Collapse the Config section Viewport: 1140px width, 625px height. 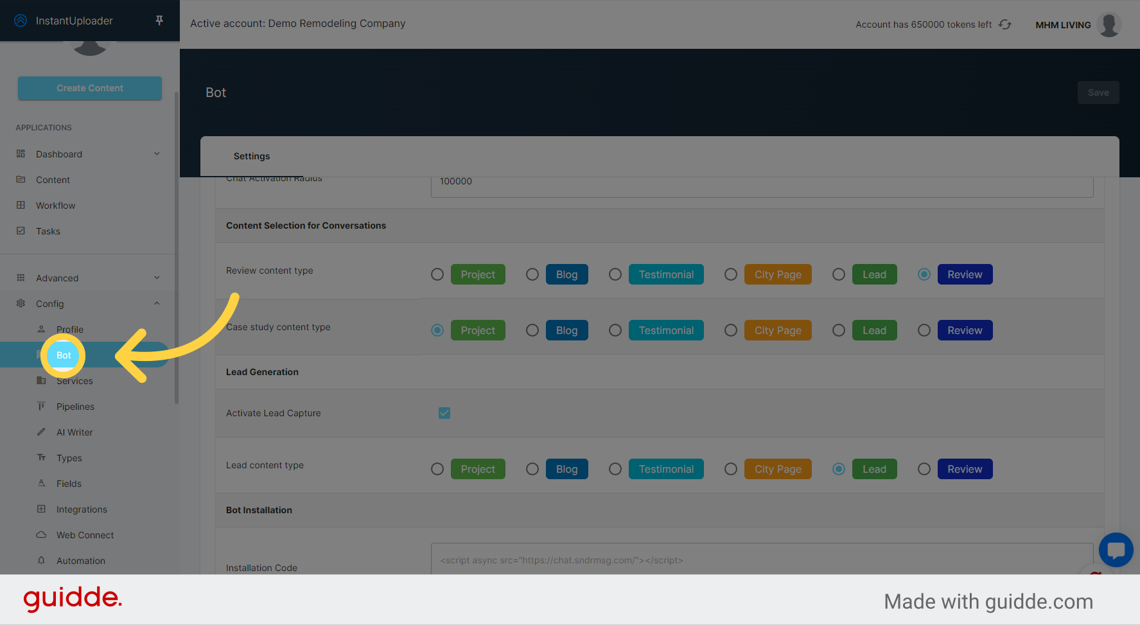click(157, 303)
